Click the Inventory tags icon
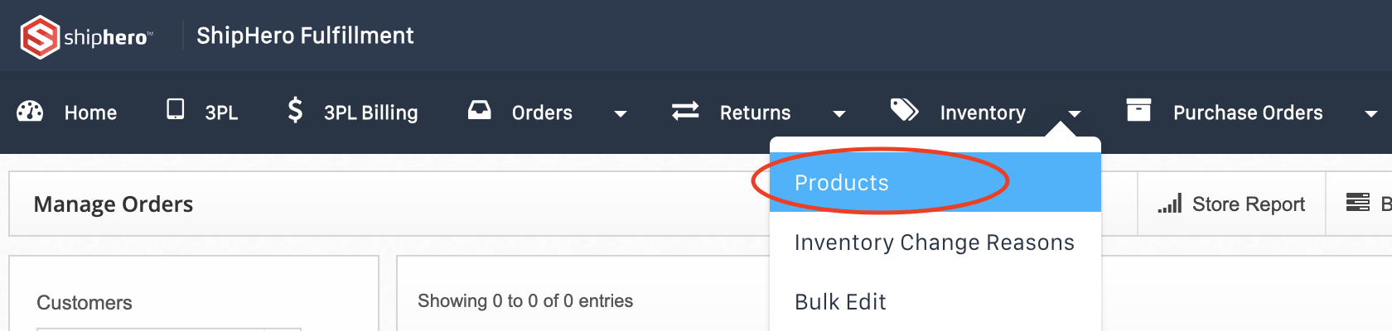 (904, 109)
